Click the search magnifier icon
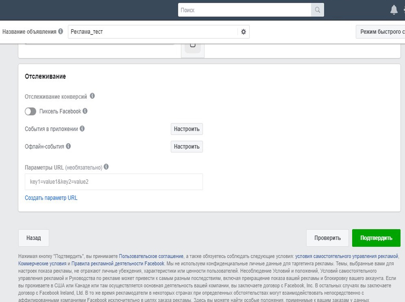Image resolution: width=405 pixels, height=302 pixels. (x=317, y=10)
